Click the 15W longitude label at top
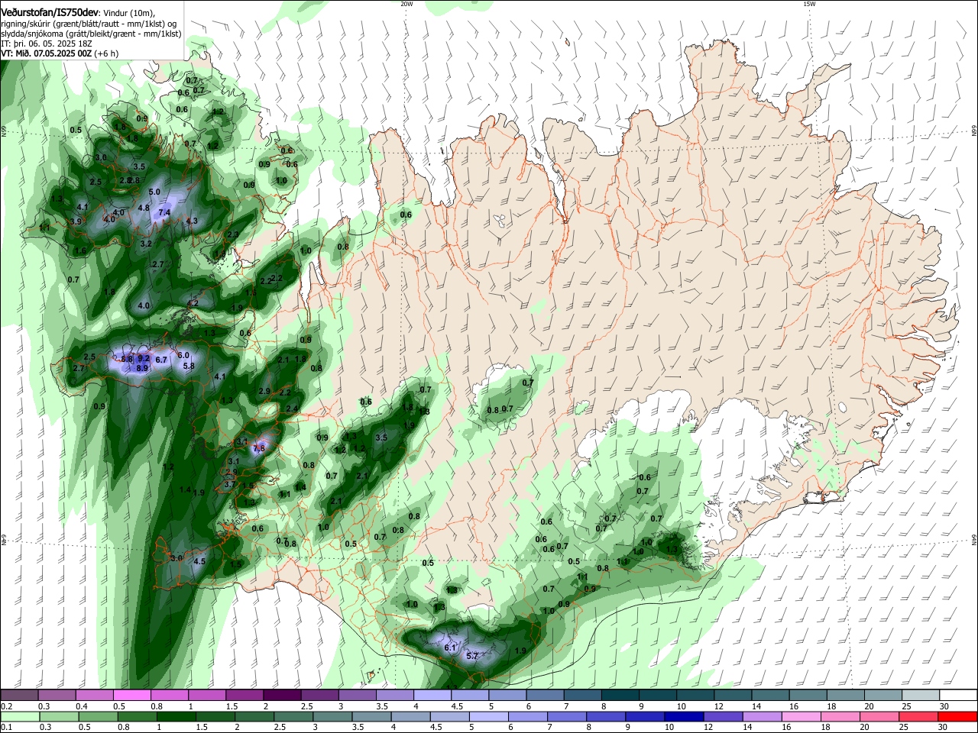This screenshot has width=978, height=733. coord(809,4)
